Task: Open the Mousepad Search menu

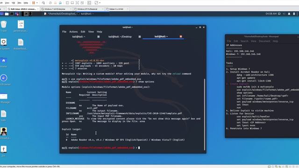Action: [x=244, y=41]
